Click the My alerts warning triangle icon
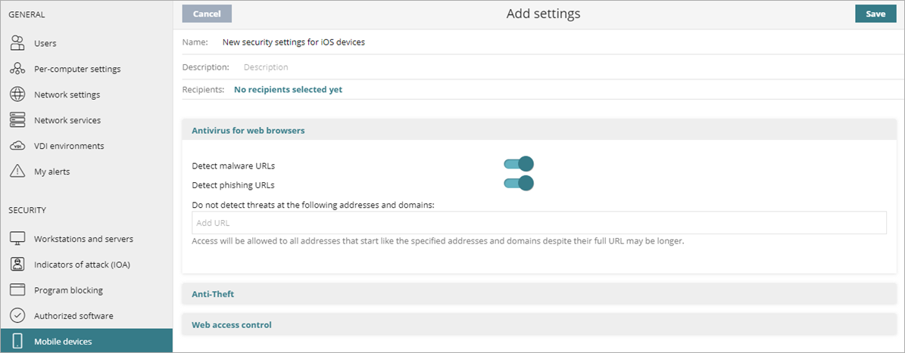The width and height of the screenshot is (905, 353). coord(17,172)
